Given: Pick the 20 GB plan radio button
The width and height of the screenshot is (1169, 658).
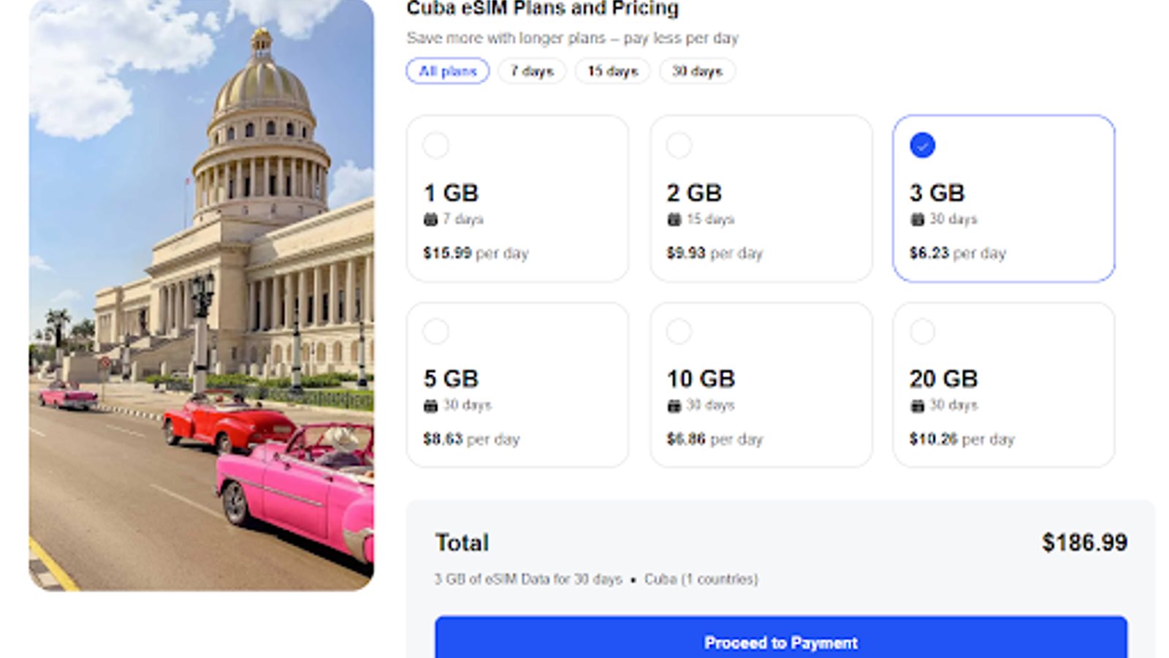Looking at the screenshot, I should pos(922,332).
